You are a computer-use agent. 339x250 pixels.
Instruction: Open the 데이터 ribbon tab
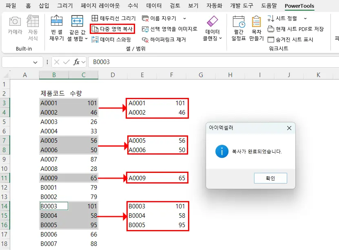[x=153, y=6]
